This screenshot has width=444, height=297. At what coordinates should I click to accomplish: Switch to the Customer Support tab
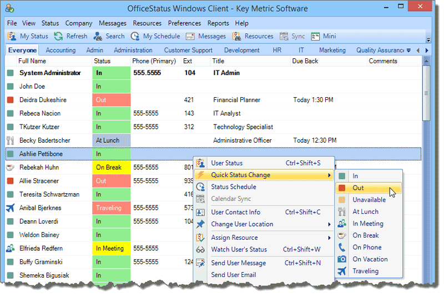point(188,51)
